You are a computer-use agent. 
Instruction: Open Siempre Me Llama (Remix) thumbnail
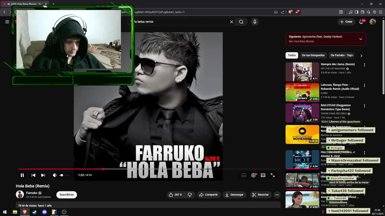coord(302,72)
